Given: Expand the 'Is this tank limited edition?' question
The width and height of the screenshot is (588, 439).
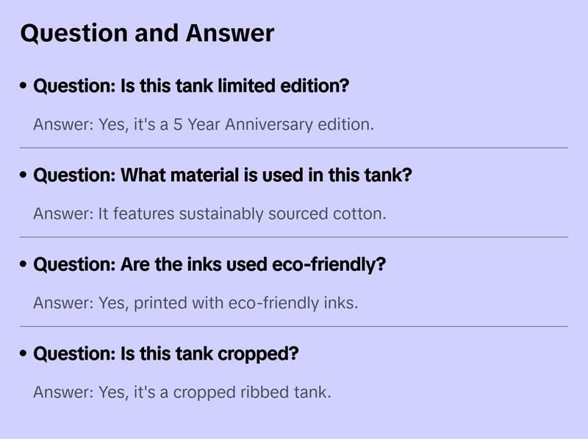Looking at the screenshot, I should coord(191,86).
